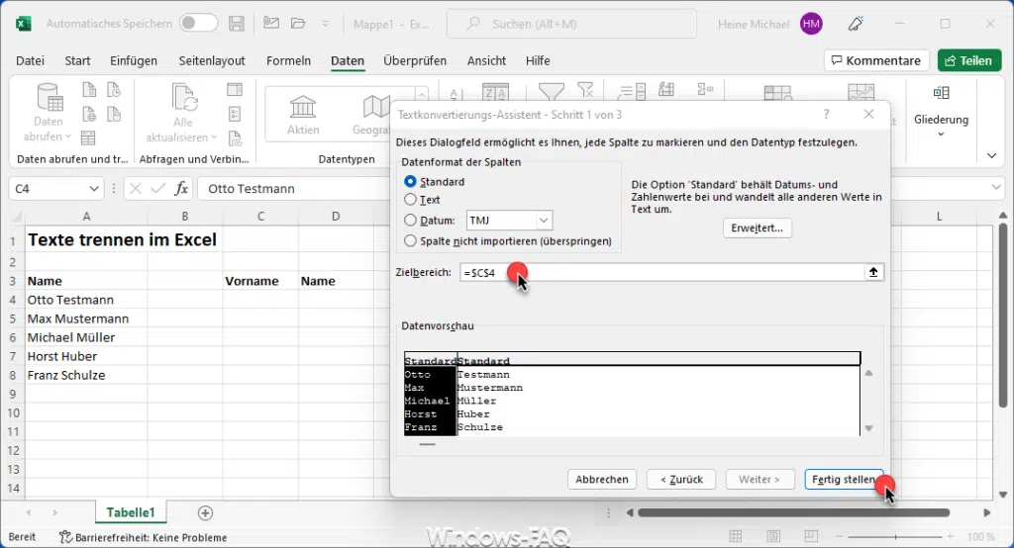Expand the formula bar chevron at right
Viewport: 1014px width, 548px height.
point(996,188)
